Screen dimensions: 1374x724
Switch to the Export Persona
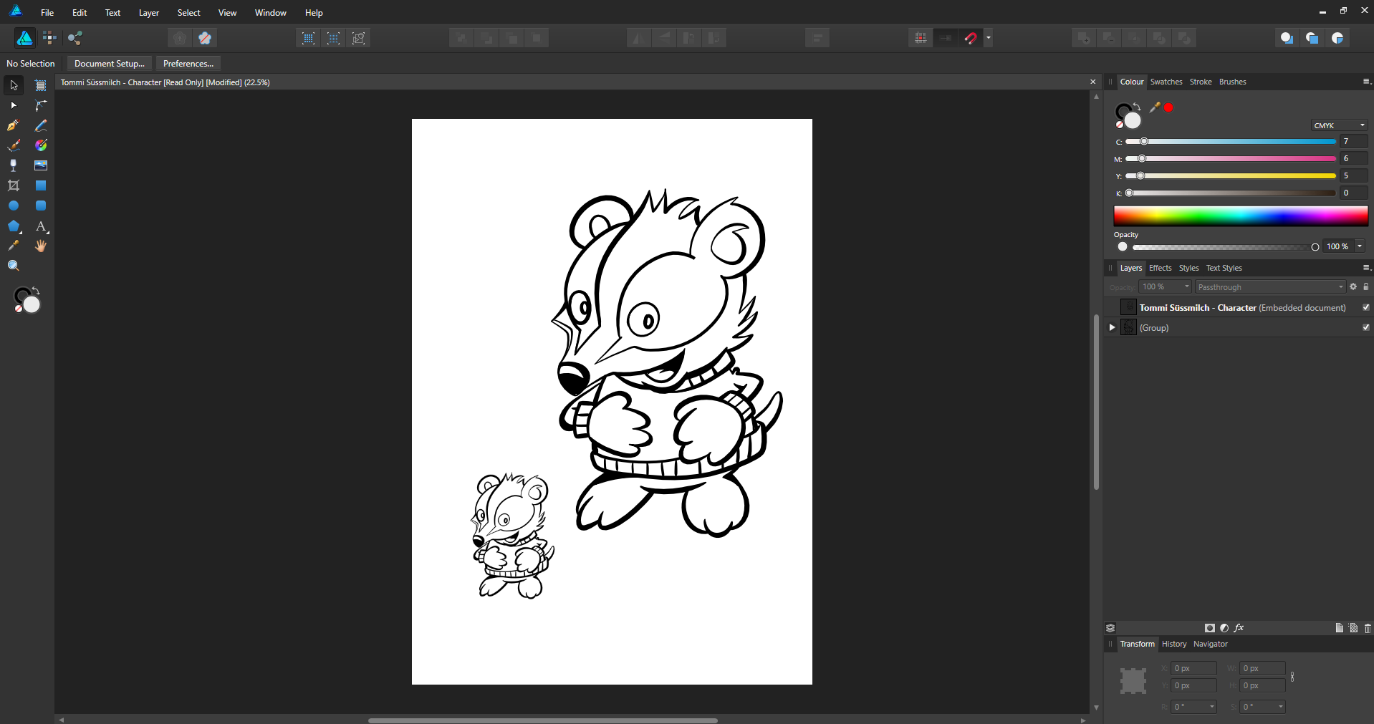coord(75,38)
